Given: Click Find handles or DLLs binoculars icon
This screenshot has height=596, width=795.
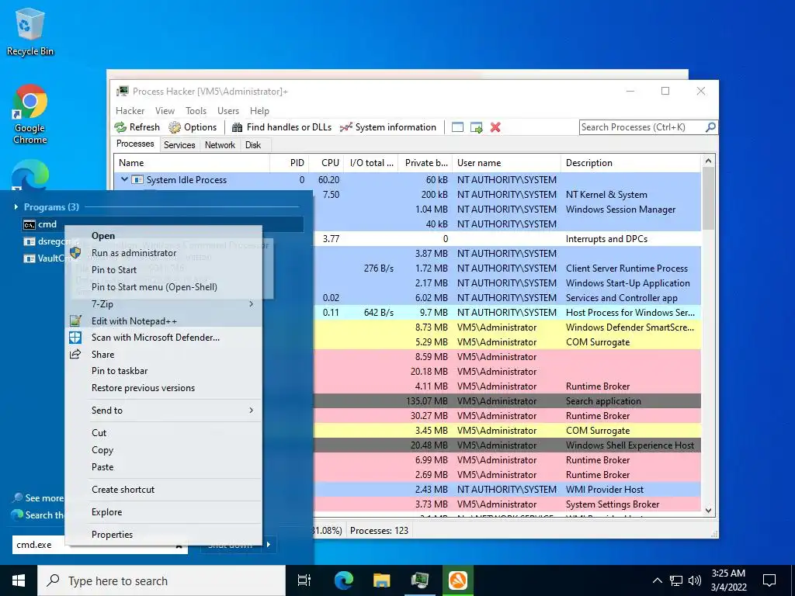Looking at the screenshot, I should 237,127.
